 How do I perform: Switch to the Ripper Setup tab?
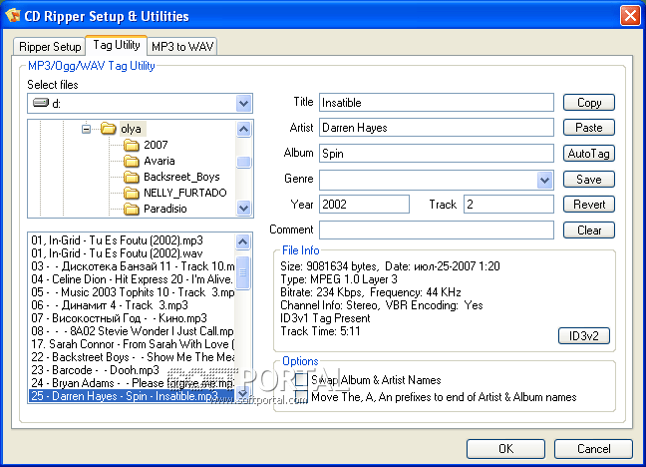(50, 47)
